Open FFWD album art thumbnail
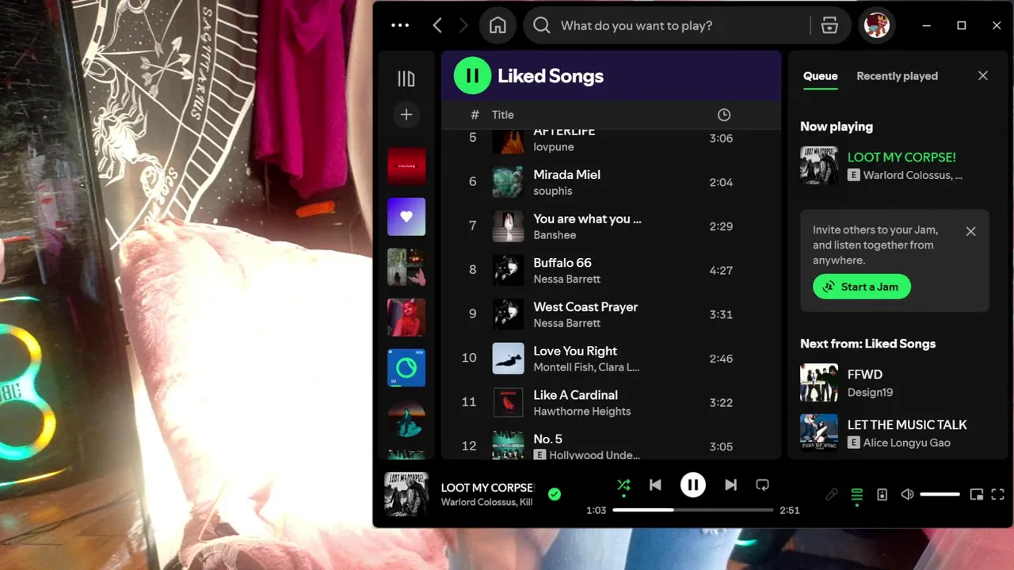This screenshot has width=1014, height=570. 819,383
